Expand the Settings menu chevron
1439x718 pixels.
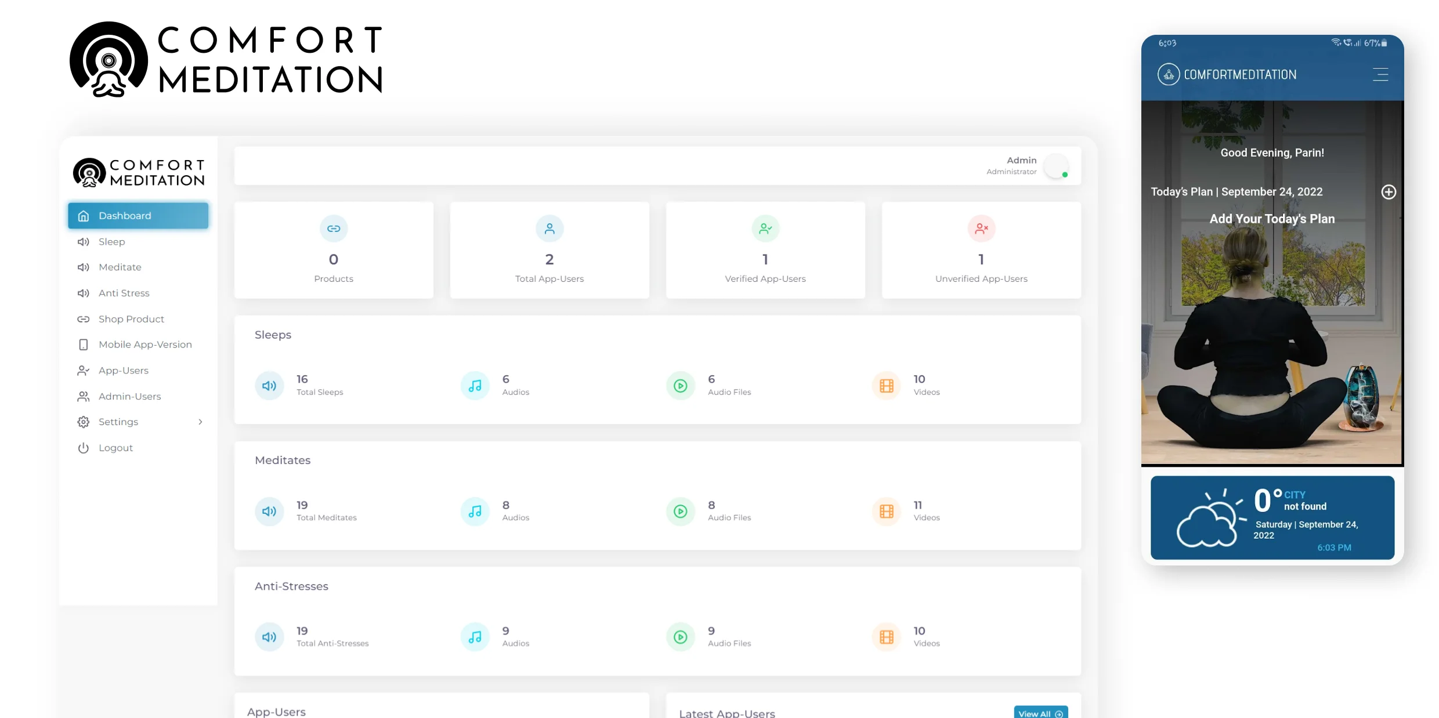(200, 422)
